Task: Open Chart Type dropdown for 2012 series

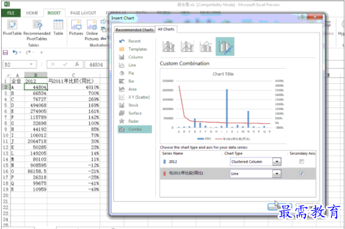Action: 277,161
